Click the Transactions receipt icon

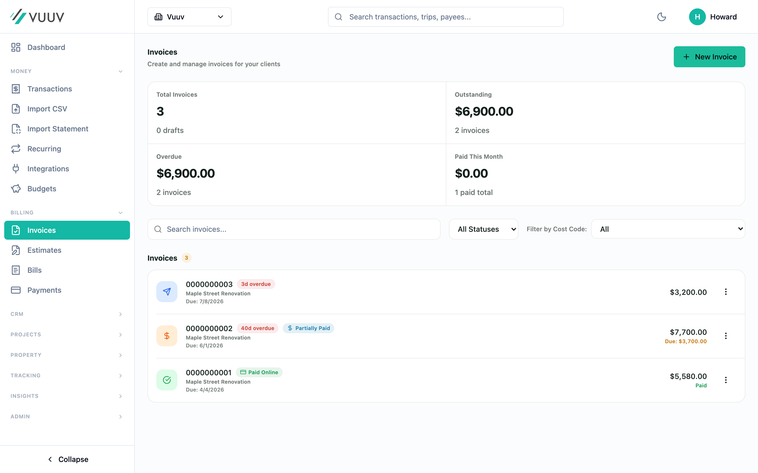click(x=16, y=89)
